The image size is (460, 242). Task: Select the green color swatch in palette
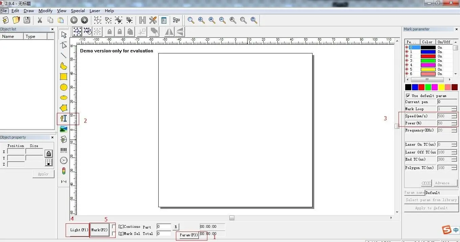click(x=428, y=87)
